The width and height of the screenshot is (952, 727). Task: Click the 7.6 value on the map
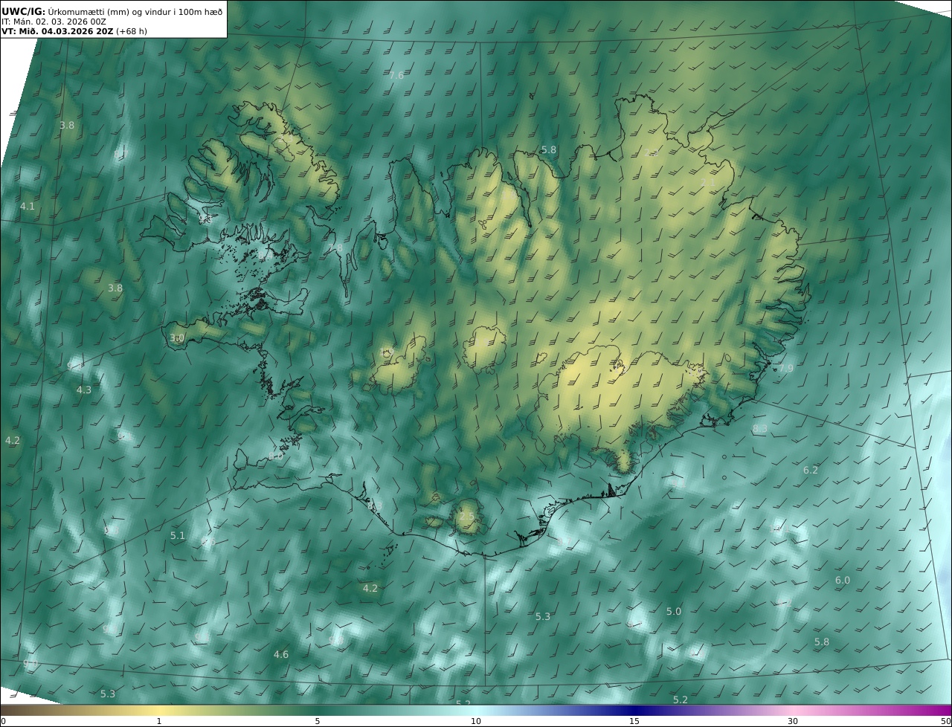click(x=396, y=76)
